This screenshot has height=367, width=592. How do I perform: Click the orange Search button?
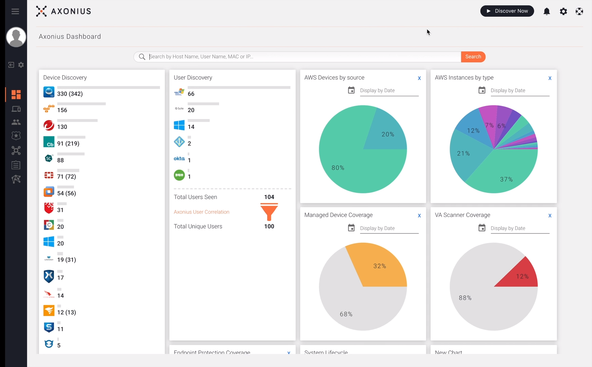click(473, 57)
